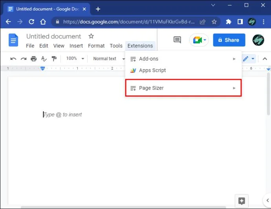Click the Google Docs home icon
This screenshot has height=209, width=271.
tap(13, 40)
